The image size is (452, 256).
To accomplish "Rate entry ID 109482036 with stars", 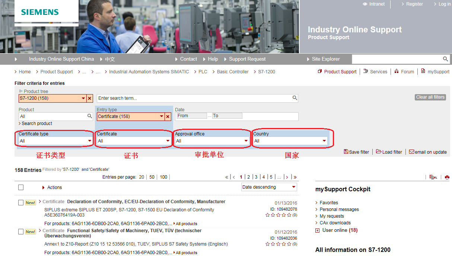I will point(278,244).
